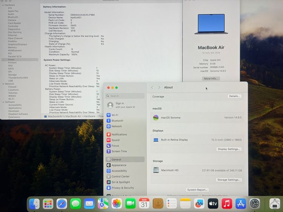The width and height of the screenshot is (283, 212).
Task: Launch FaceTime from the Dock
Action: pyautogui.click(x=130, y=204)
